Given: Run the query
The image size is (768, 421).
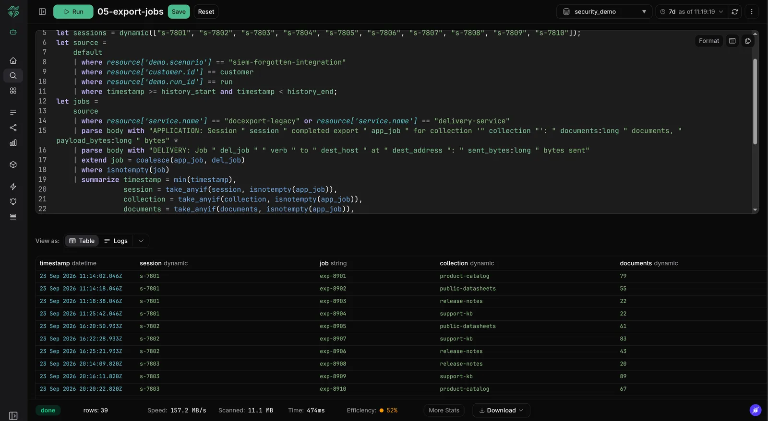Looking at the screenshot, I should [73, 12].
